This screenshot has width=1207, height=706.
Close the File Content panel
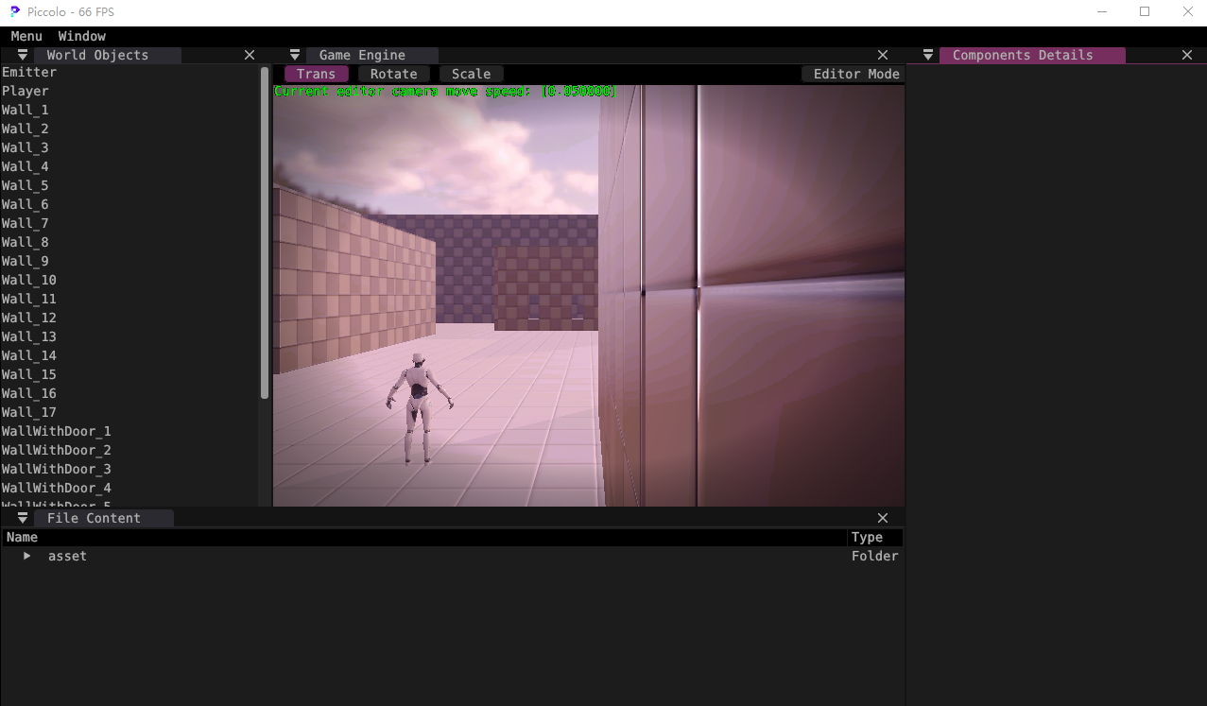coord(882,517)
